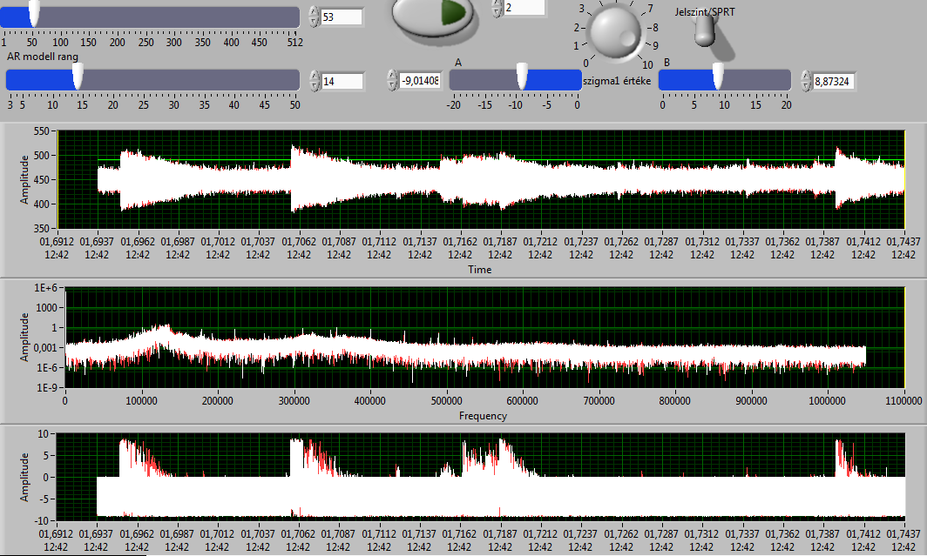Click the '250' mark on top slider scale

[145, 43]
